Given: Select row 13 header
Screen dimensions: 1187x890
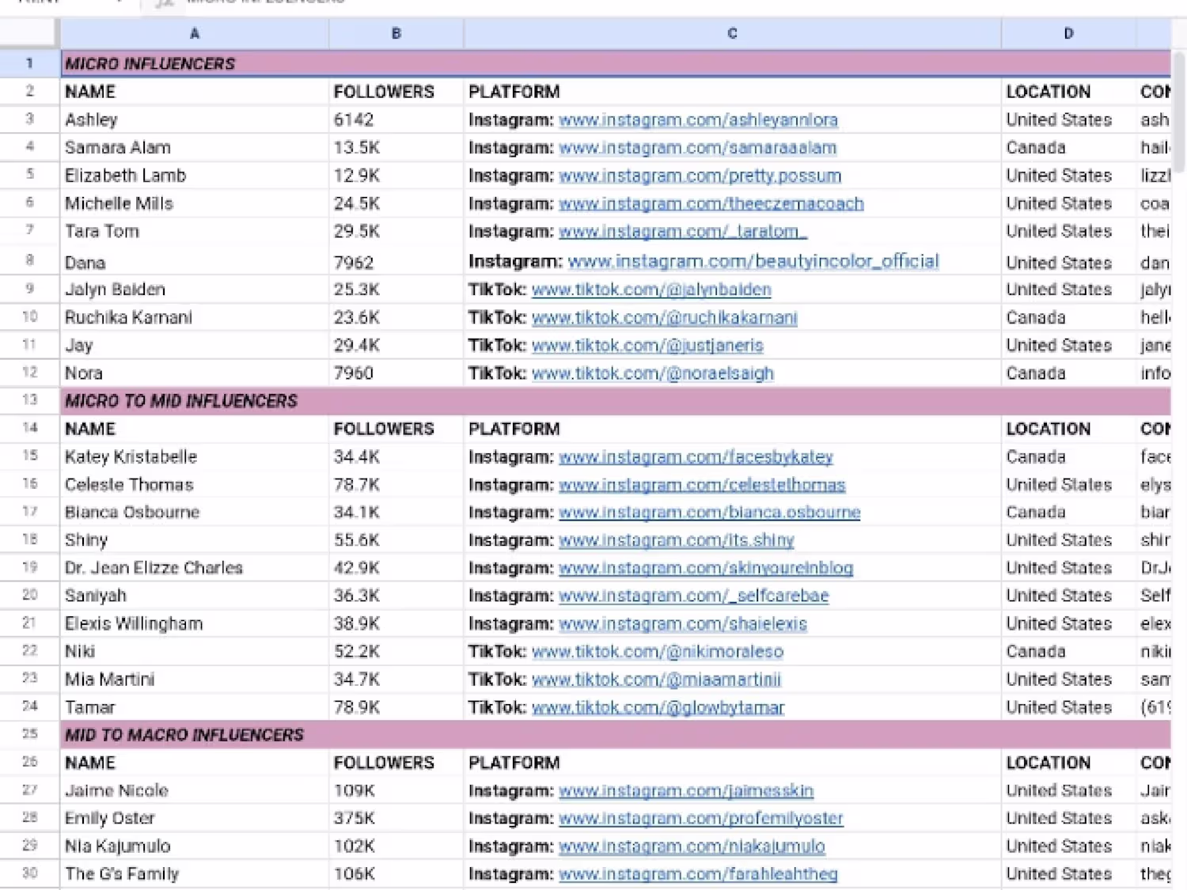Looking at the screenshot, I should (x=29, y=400).
